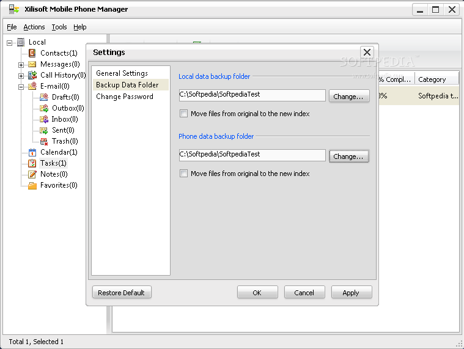Screen dimensions: 464x349
Task: Click the Local data backup folder path field
Action: coord(252,95)
